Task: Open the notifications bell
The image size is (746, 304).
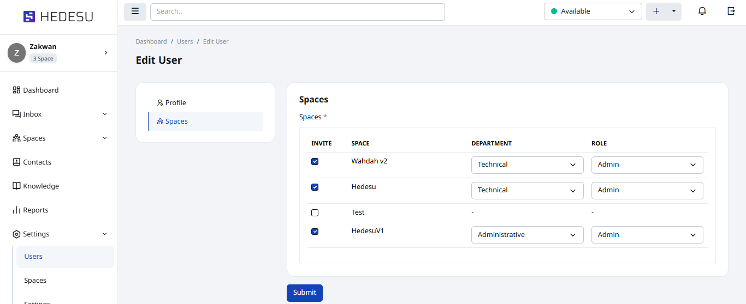Action: pos(702,11)
